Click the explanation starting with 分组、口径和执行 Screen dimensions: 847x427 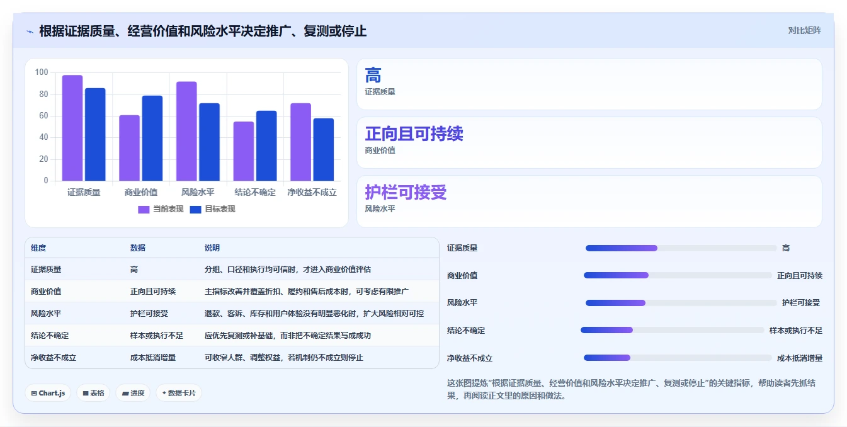[x=288, y=270]
